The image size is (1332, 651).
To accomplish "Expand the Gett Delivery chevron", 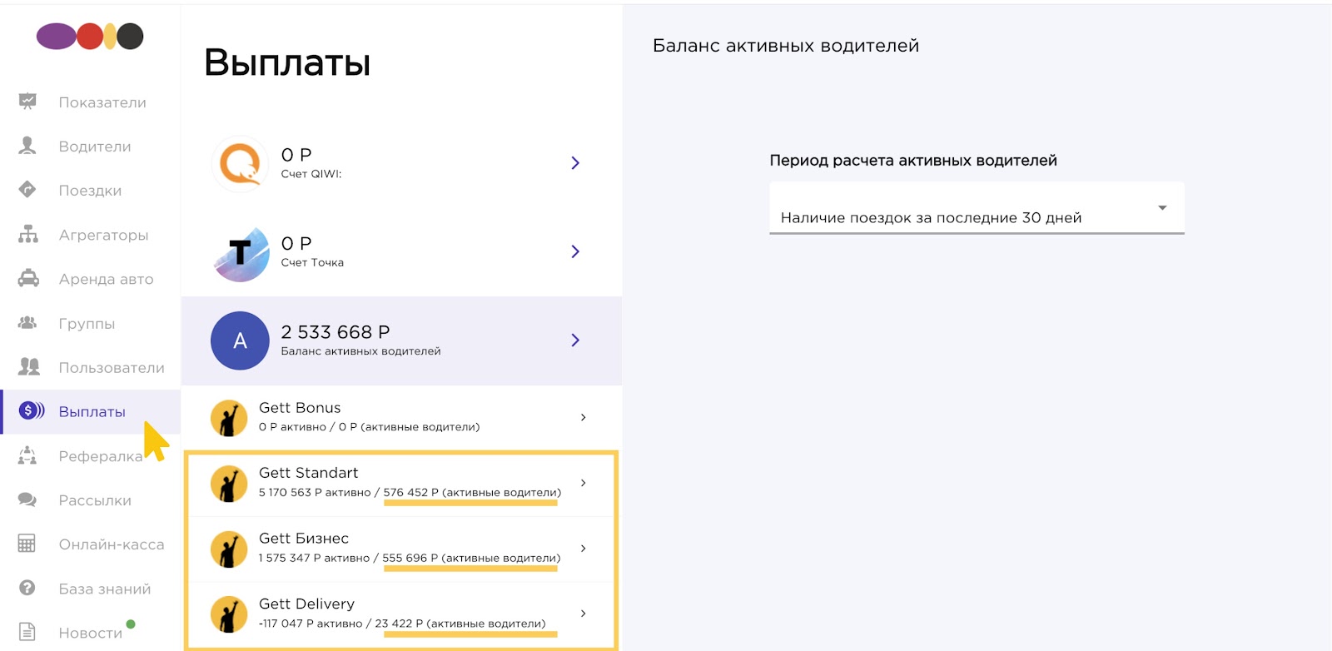I will pyautogui.click(x=583, y=614).
